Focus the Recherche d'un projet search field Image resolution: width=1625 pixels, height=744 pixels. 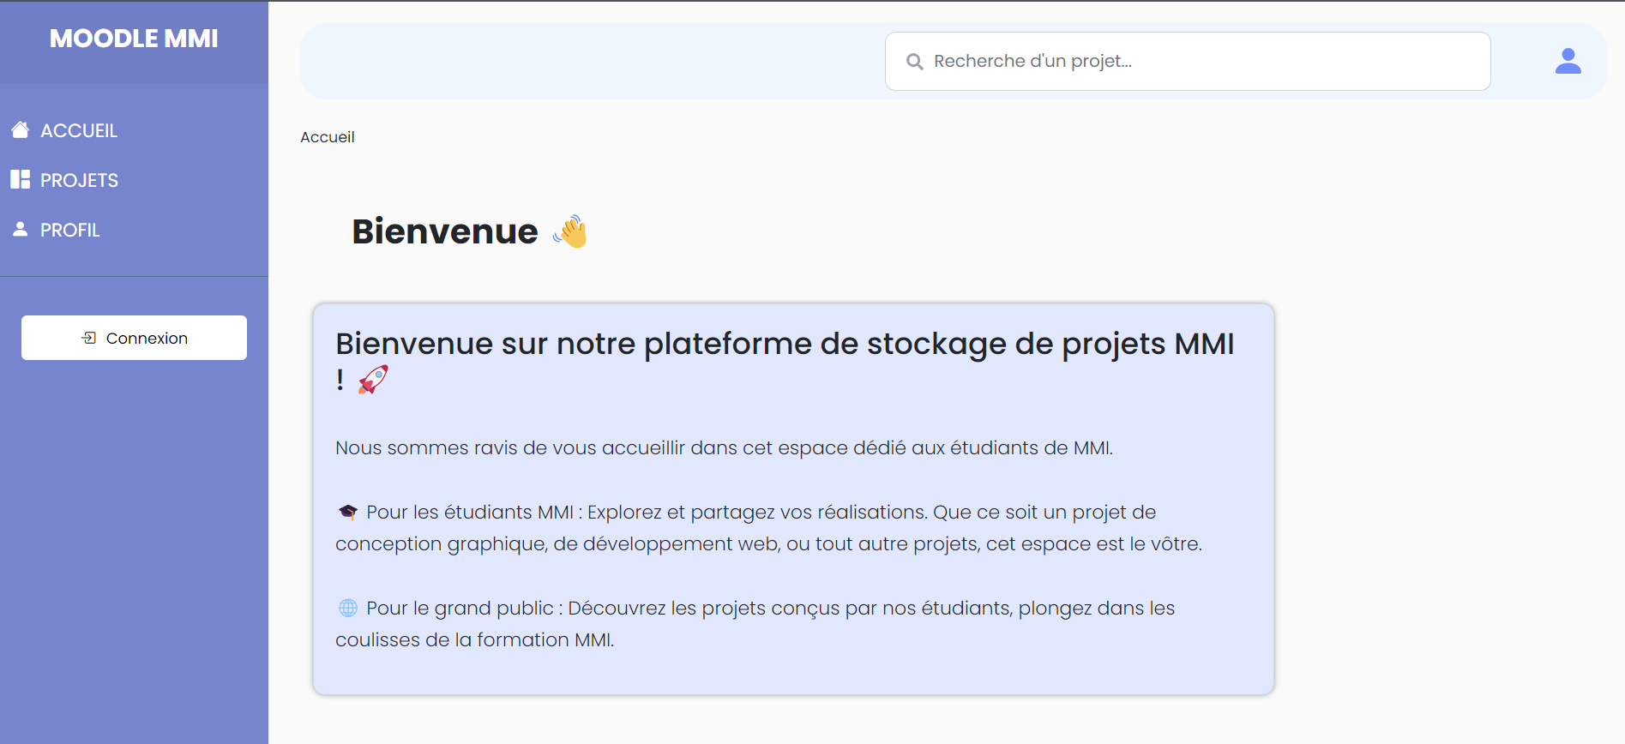pyautogui.click(x=1188, y=62)
